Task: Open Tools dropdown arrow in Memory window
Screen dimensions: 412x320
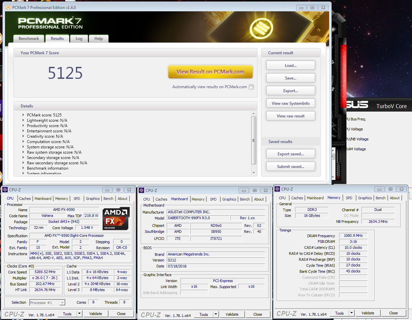Action: click(351, 313)
